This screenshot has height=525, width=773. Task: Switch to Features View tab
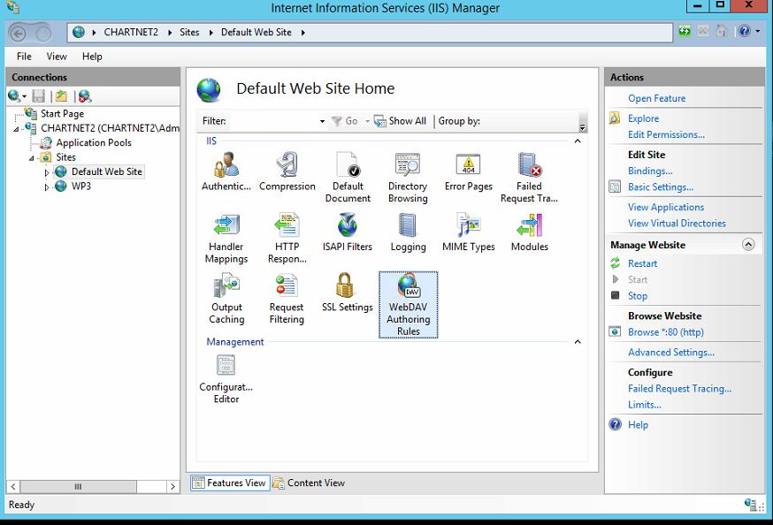point(230,483)
